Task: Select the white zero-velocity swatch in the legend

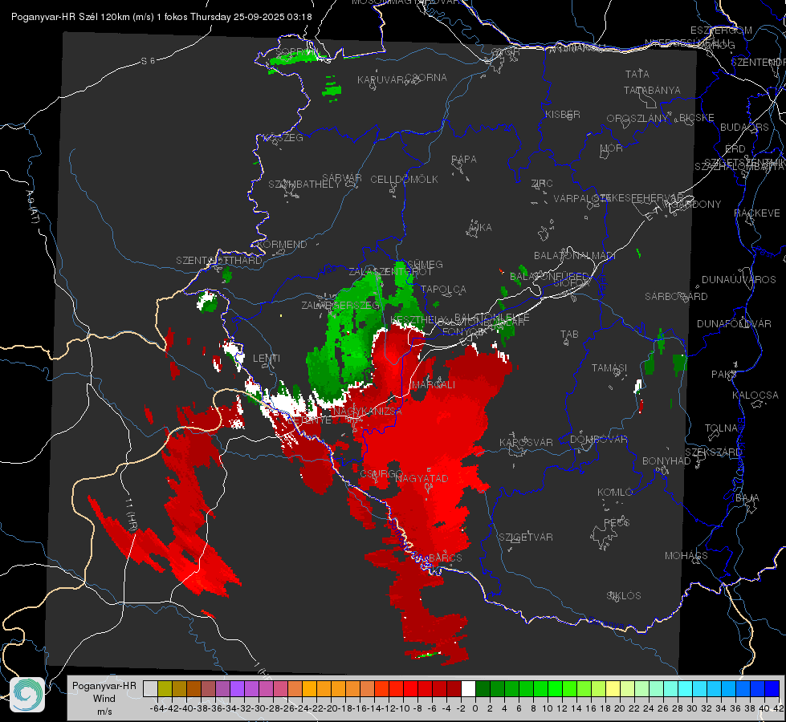Action: 468,688
